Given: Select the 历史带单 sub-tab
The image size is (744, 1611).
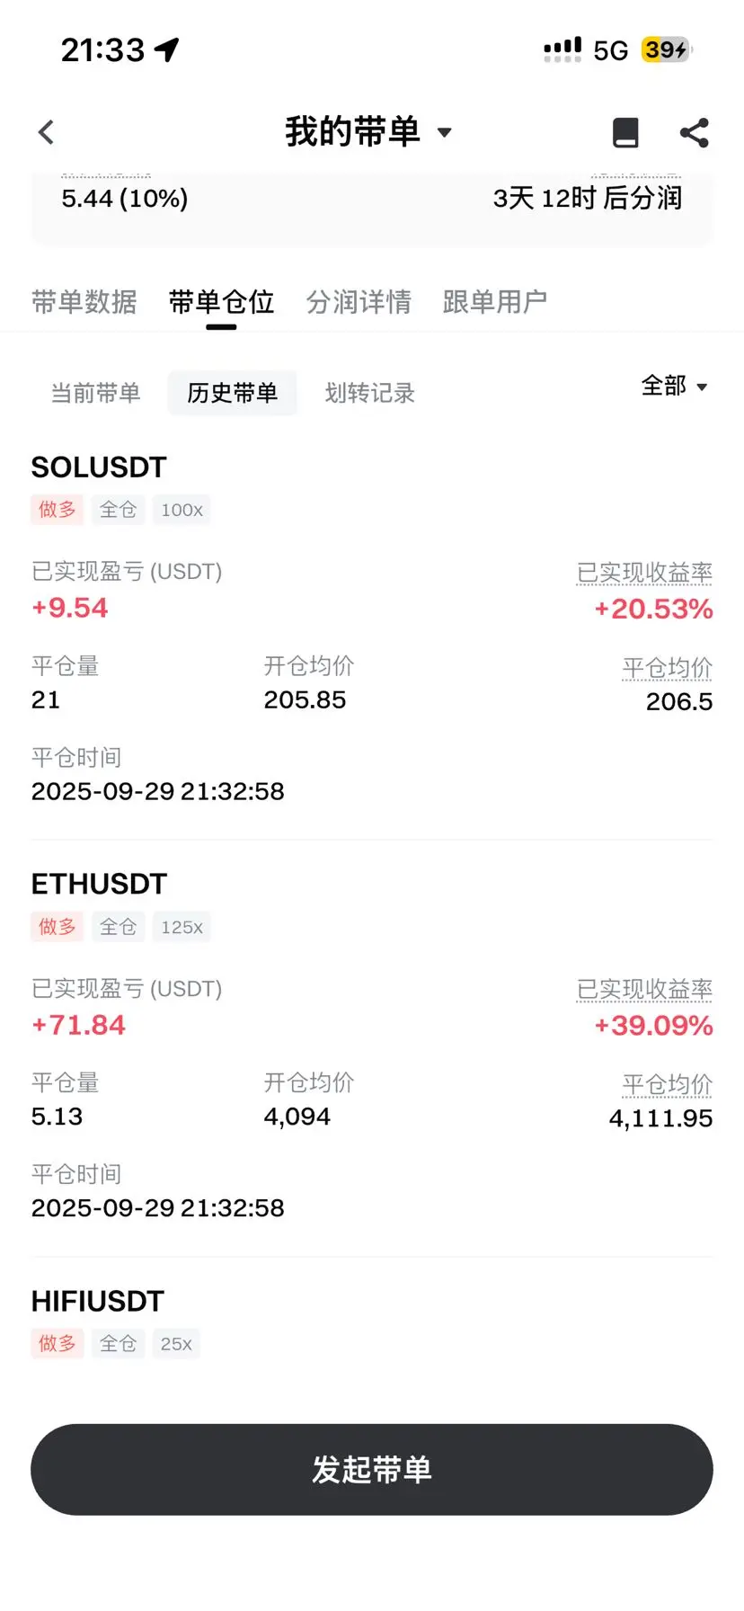Looking at the screenshot, I should [233, 393].
